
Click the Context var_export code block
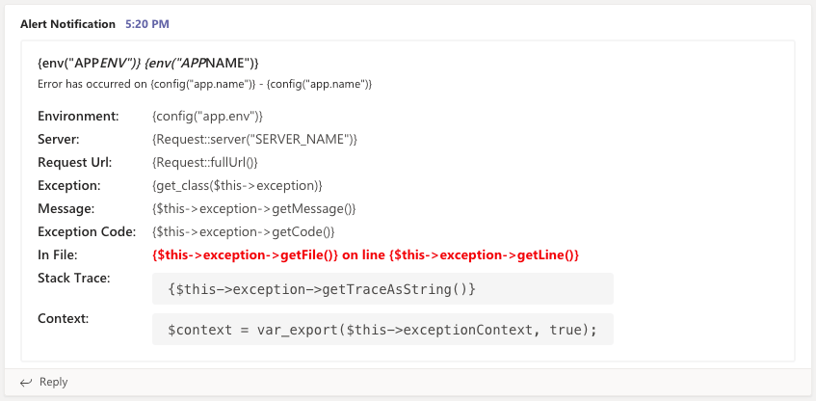(x=382, y=330)
